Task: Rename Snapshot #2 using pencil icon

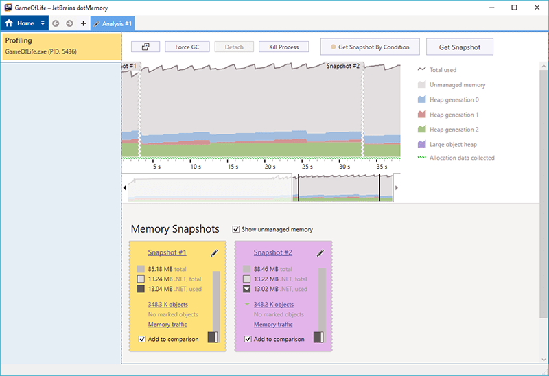Action: click(320, 252)
